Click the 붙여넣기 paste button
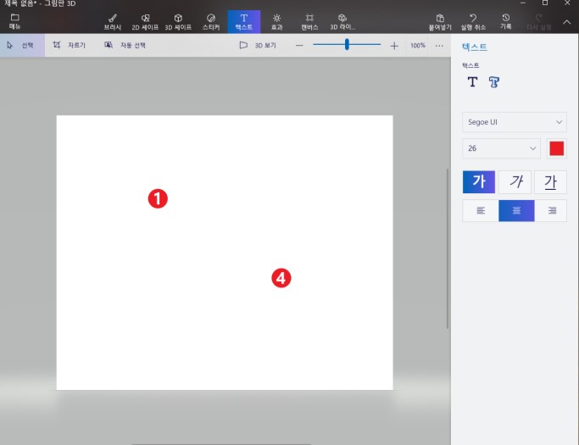Viewport: 579px width, 445px height. pos(440,22)
